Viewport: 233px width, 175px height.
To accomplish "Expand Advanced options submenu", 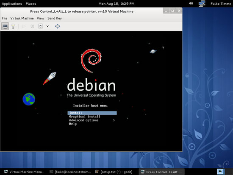I will [x=92, y=120].
